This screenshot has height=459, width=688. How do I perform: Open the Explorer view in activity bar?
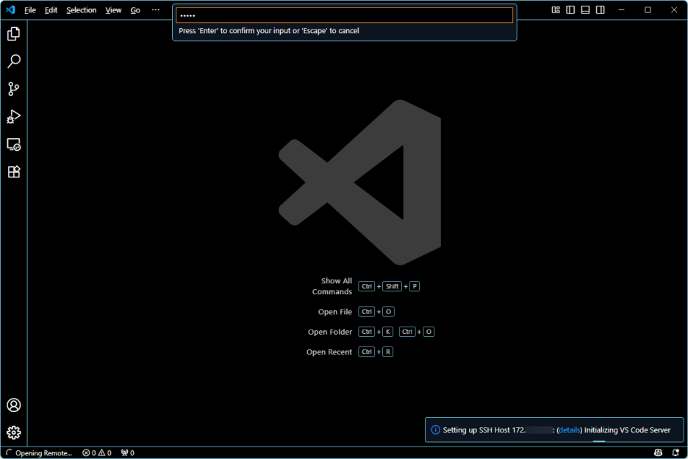(14, 34)
